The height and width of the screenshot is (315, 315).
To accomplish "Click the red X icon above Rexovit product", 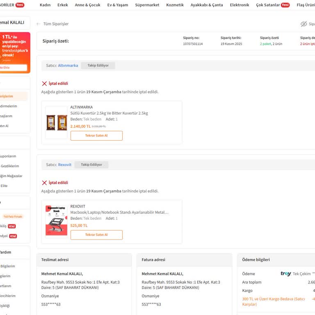I will pyautogui.click(x=44, y=183).
